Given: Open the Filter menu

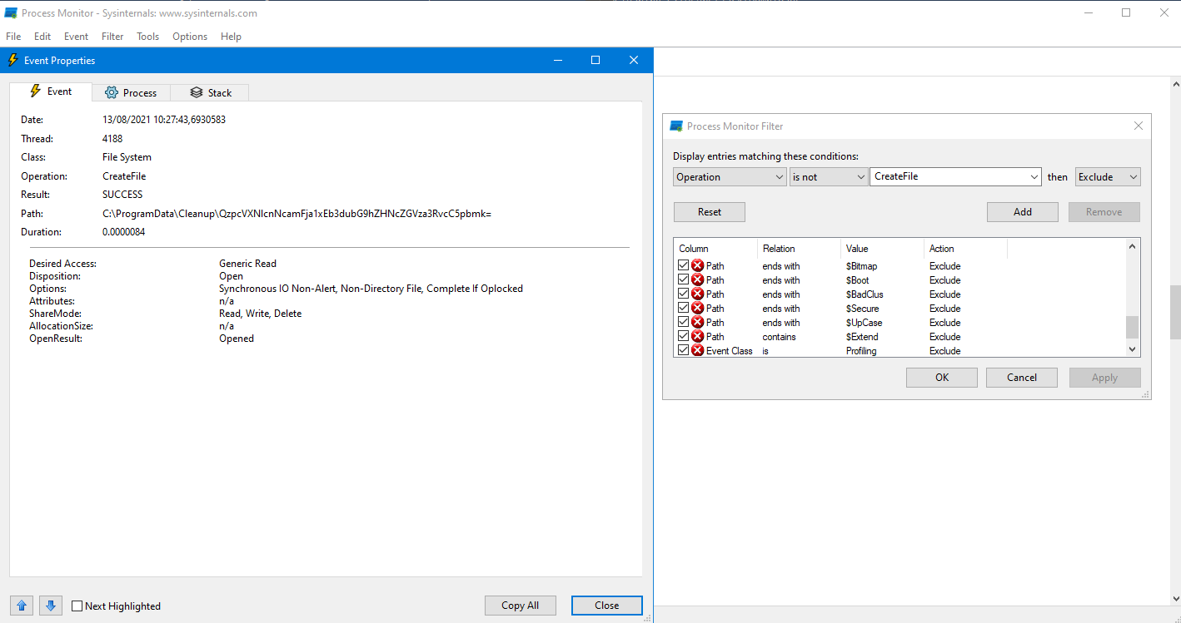Looking at the screenshot, I should coord(112,37).
